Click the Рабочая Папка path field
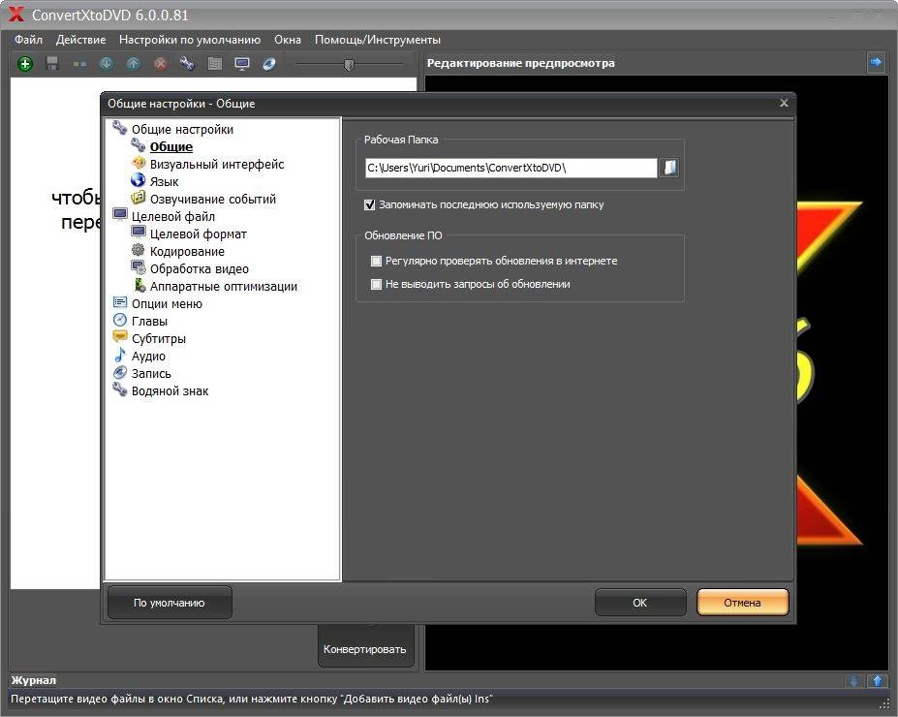This screenshot has width=898, height=717. coord(511,168)
